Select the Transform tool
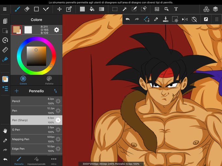The height and width of the screenshot is (166, 222). coord(69,9)
